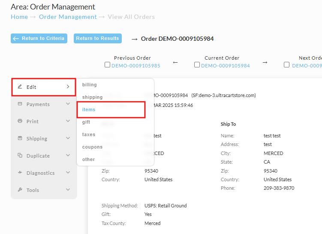Choose gift from the Edit submenu
Viewport: 322px width, 234px height.
click(x=86, y=122)
